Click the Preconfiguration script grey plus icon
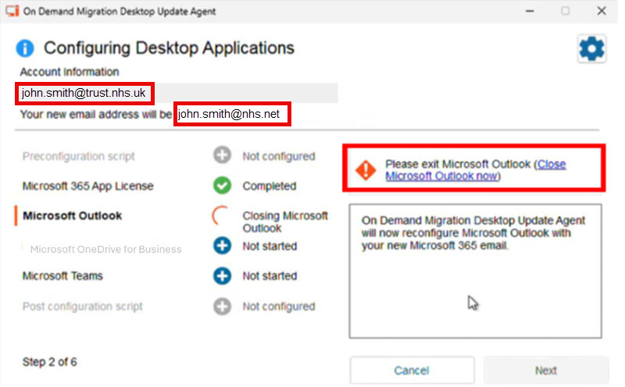Screen dimensions: 625x387 point(223,156)
